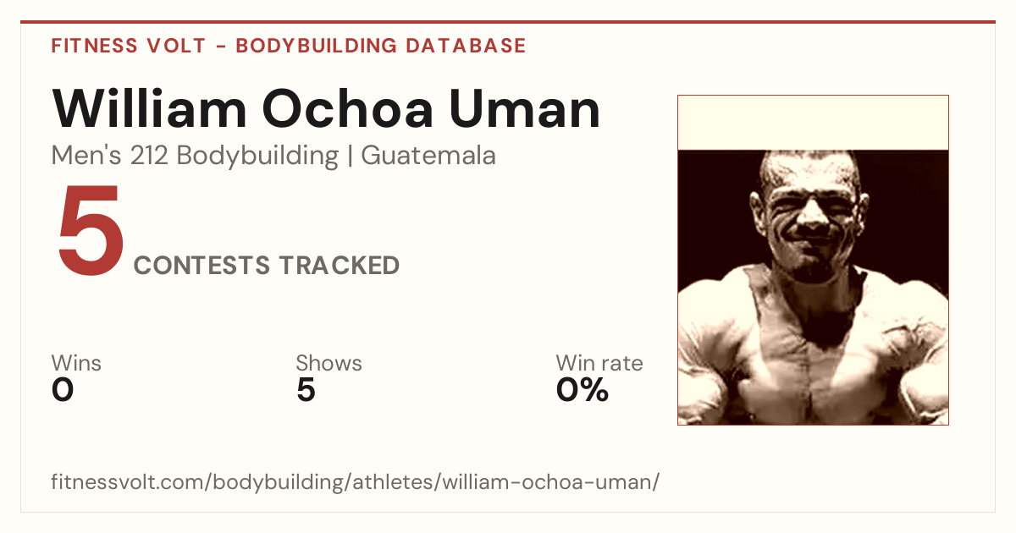This screenshot has width=1016, height=533.
Task: Click the 0% win rate value
Action: pos(583,391)
